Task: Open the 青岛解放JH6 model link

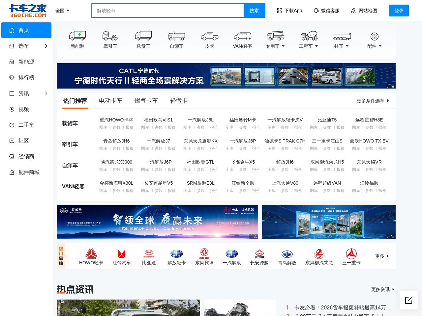Action: click(x=116, y=141)
